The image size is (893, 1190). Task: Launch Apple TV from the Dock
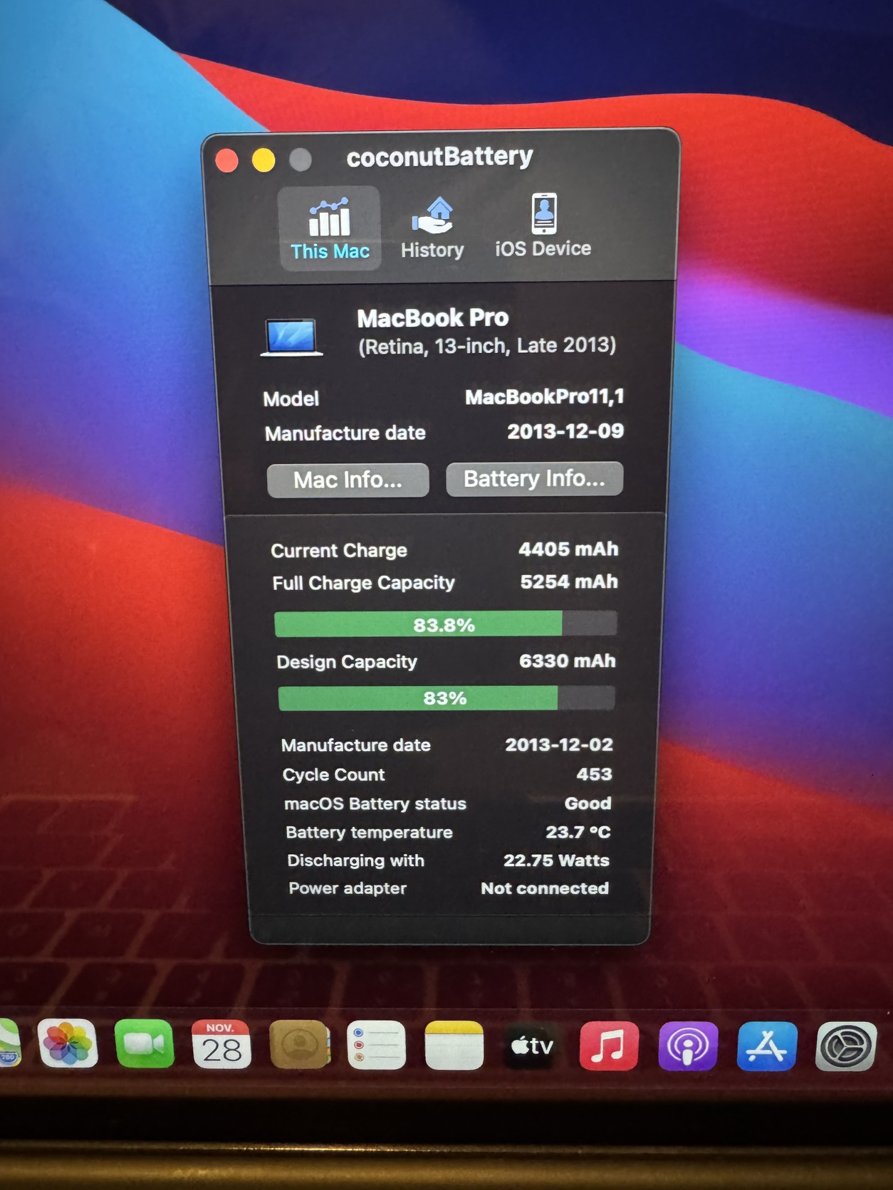(x=532, y=1046)
